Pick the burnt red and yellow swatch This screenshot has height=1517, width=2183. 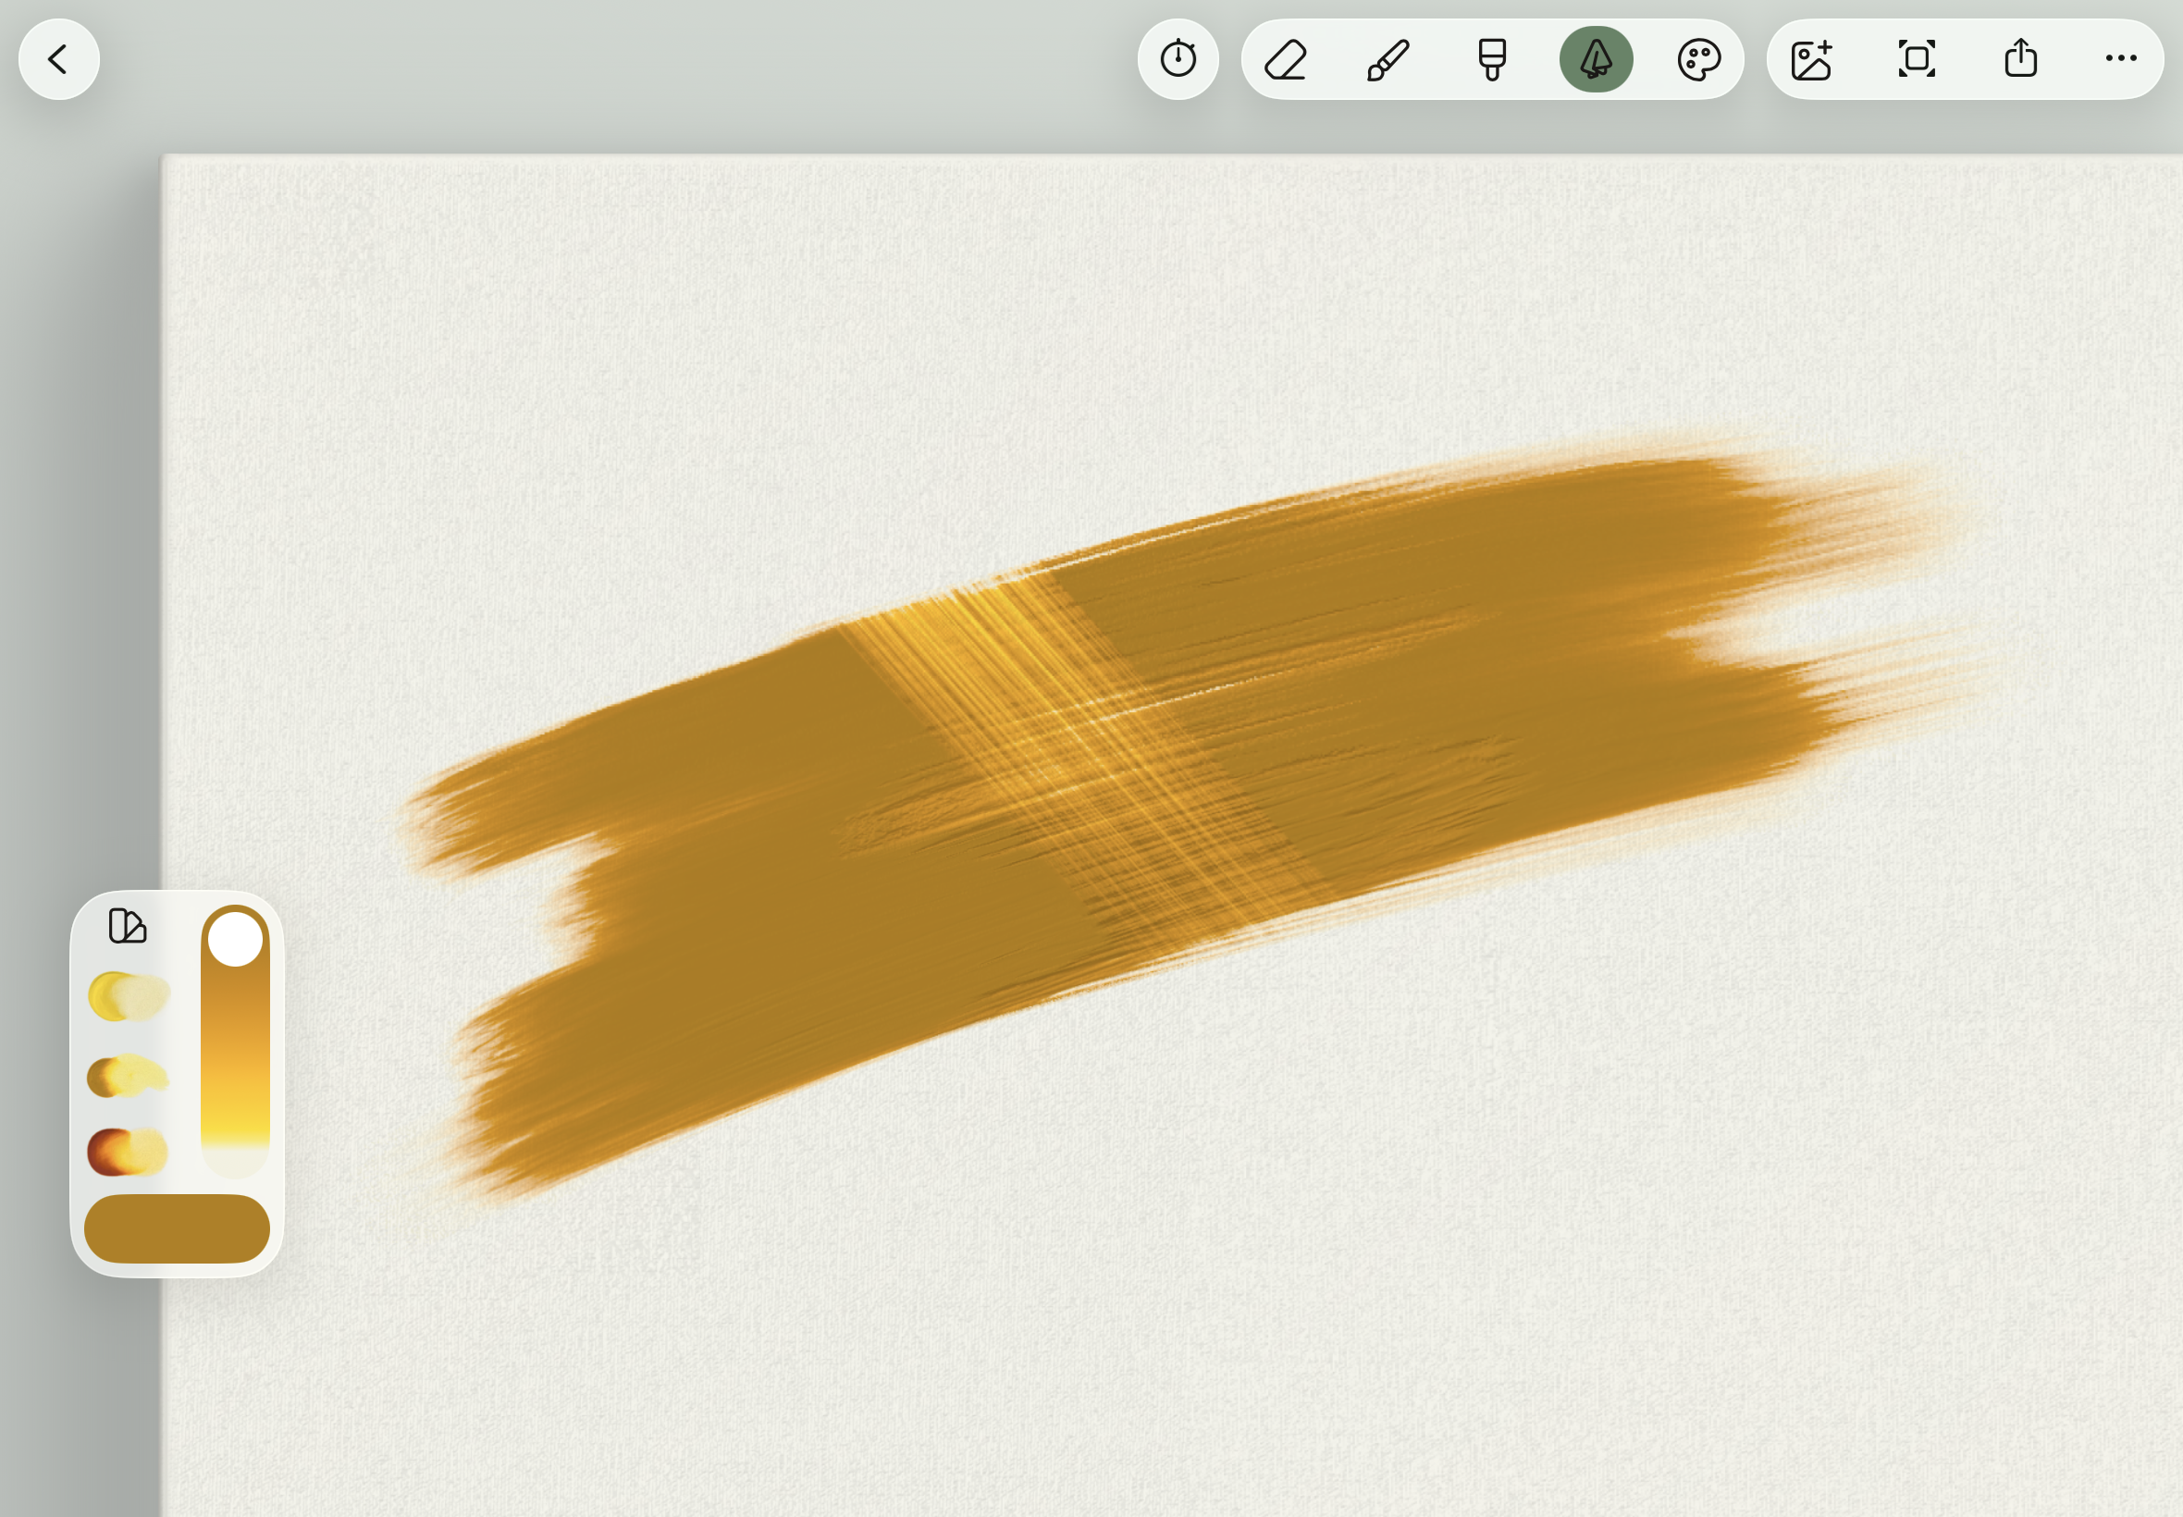tap(129, 1151)
